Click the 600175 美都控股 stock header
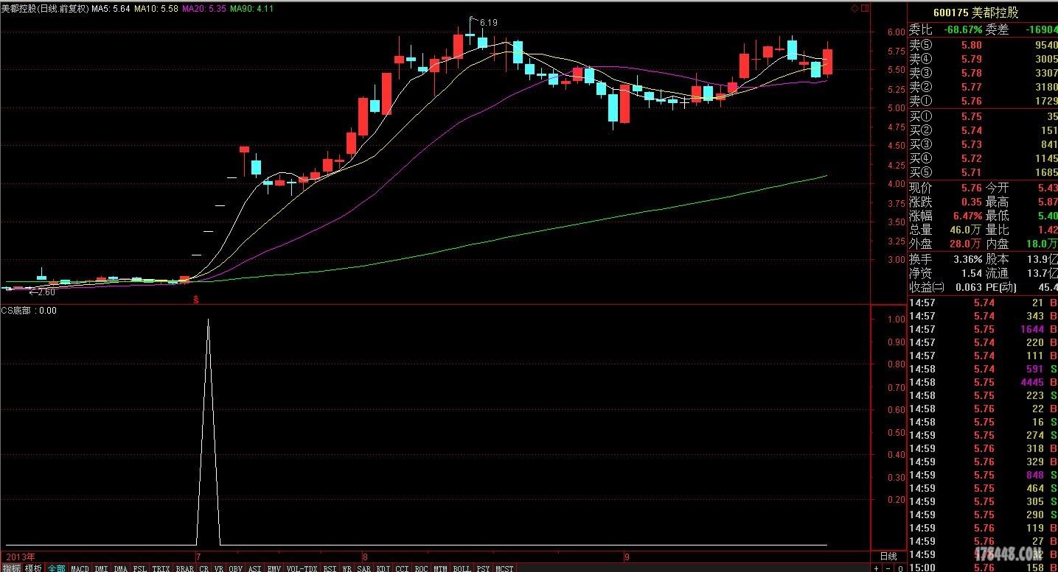 pyautogui.click(x=975, y=13)
